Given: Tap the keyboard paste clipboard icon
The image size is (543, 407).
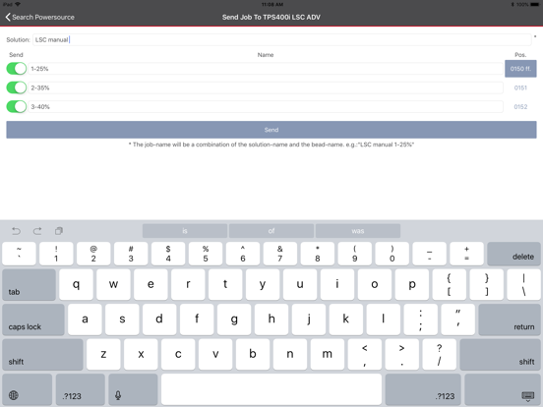Looking at the screenshot, I should tap(59, 231).
